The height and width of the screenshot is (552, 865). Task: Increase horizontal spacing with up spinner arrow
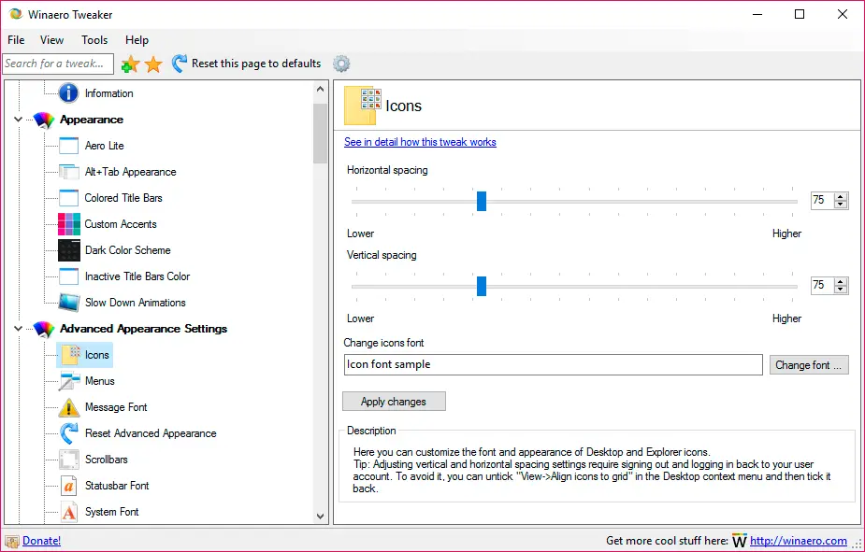tap(841, 197)
